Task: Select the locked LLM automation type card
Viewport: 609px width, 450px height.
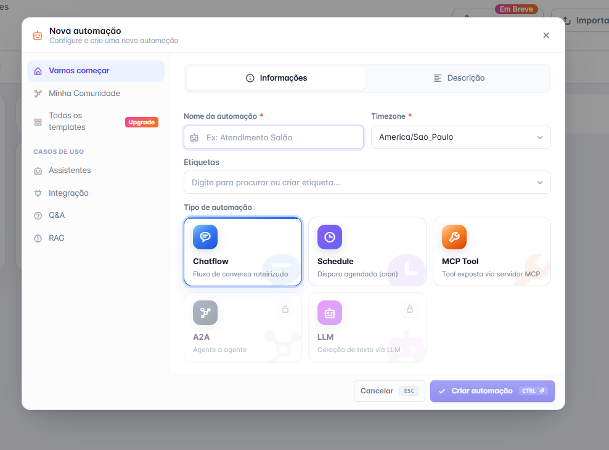Action: click(x=367, y=327)
